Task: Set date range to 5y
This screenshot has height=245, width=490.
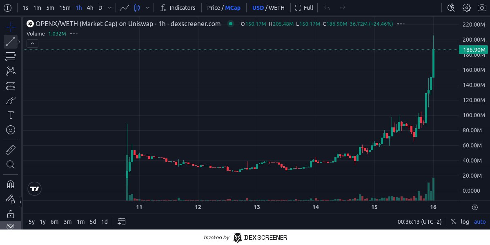Action: pos(31,222)
